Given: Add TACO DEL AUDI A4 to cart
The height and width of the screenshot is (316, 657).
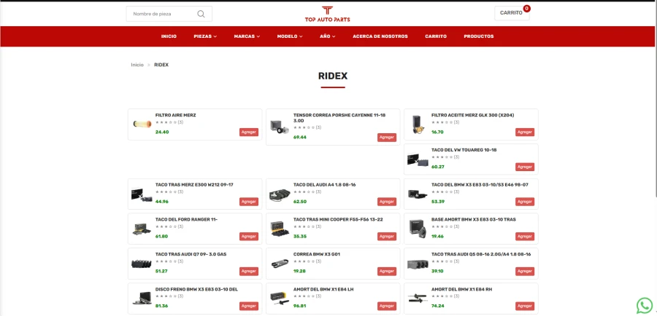Looking at the screenshot, I should 387,202.
